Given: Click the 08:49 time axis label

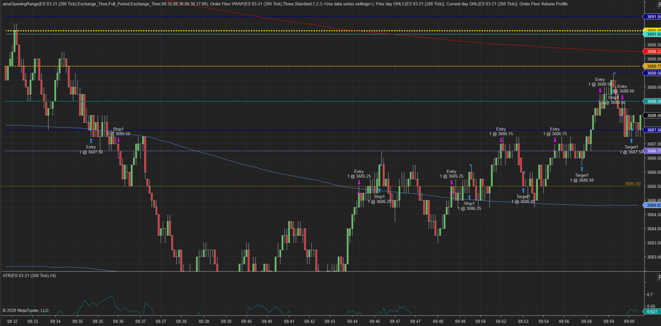Looking at the screenshot, I should point(460,321).
